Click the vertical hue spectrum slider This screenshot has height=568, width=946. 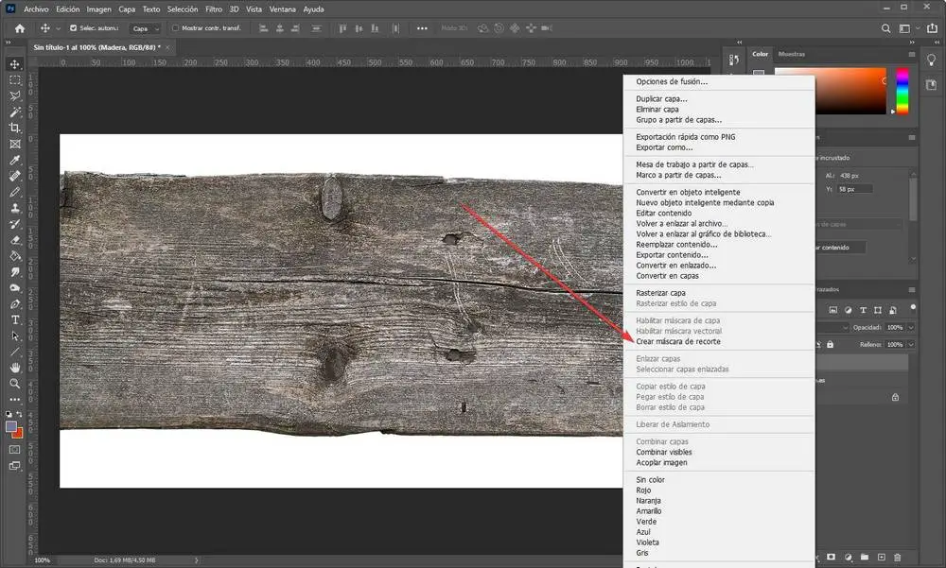902,92
